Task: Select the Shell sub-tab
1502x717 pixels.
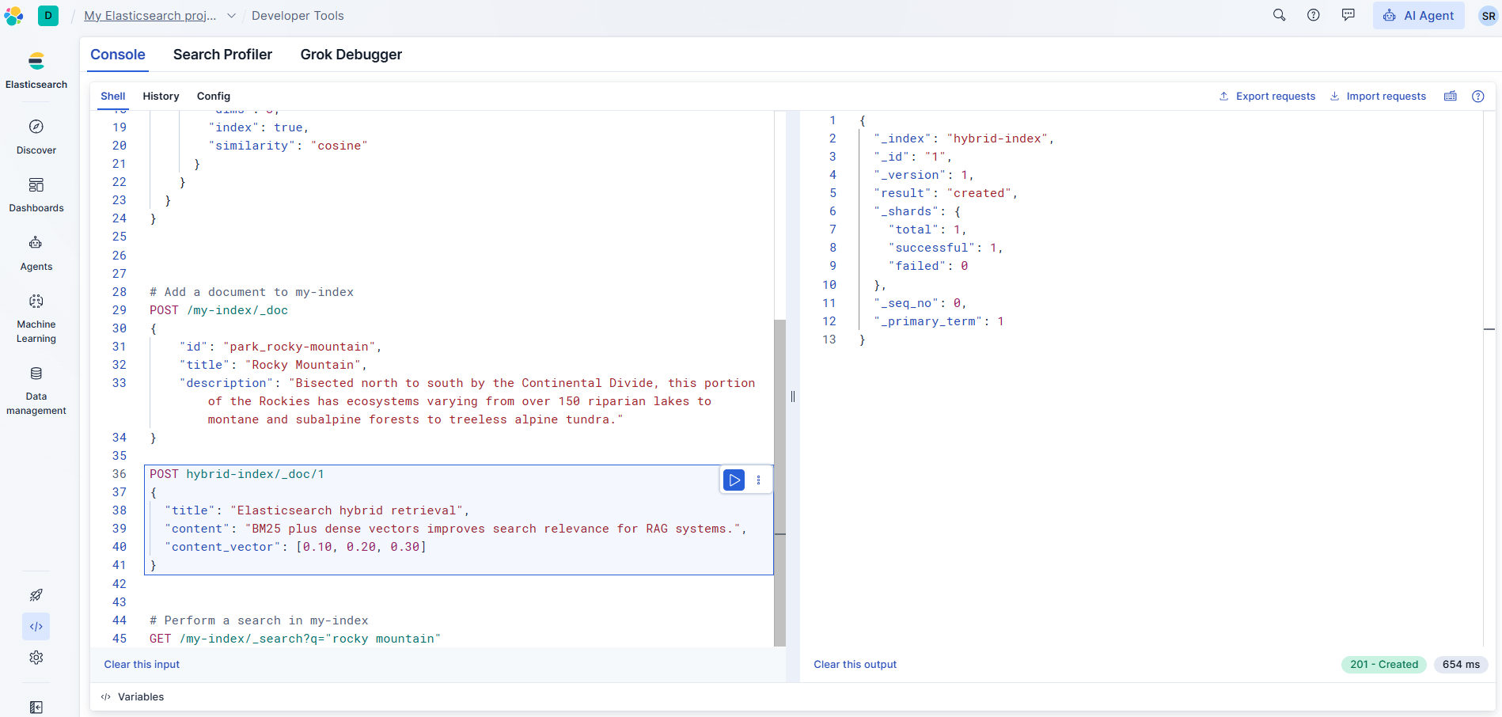Action: (113, 97)
